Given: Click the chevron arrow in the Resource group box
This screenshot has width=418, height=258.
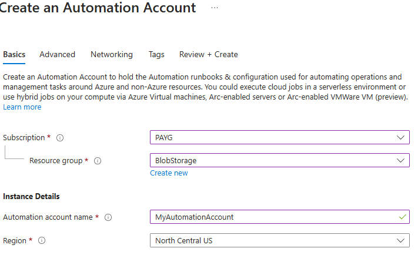Looking at the screenshot, I should tap(401, 160).
